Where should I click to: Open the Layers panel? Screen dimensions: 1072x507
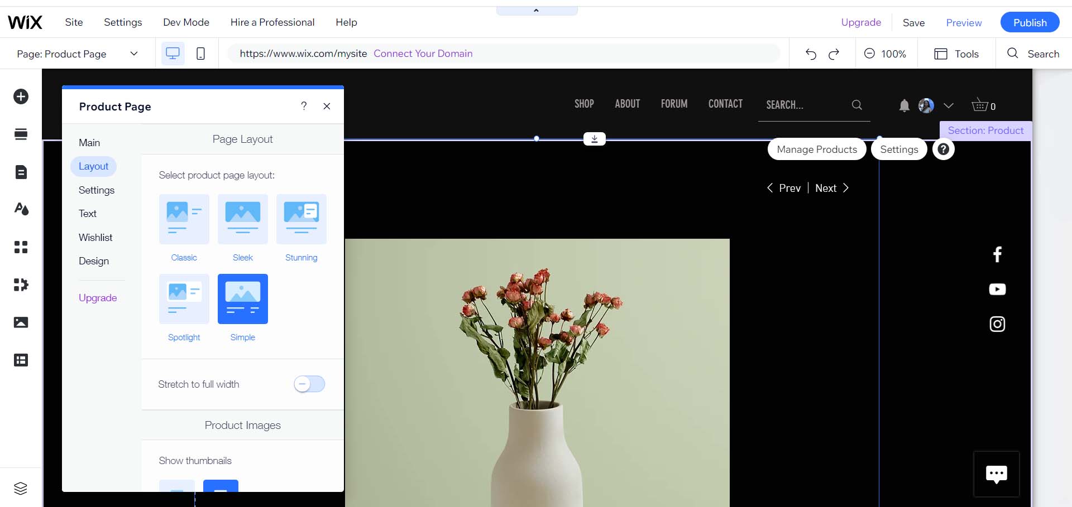point(21,488)
